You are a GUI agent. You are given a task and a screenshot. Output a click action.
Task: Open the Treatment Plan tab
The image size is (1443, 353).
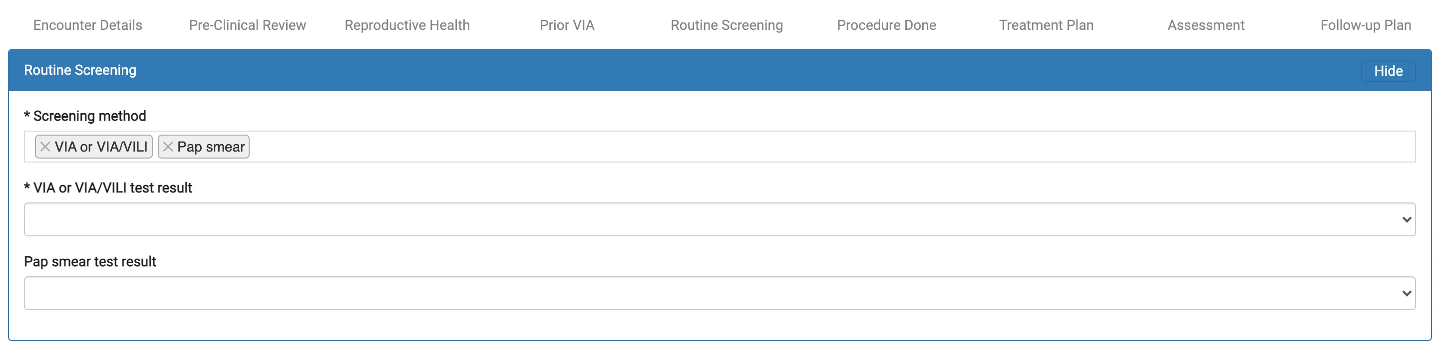(x=1046, y=25)
